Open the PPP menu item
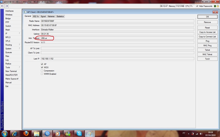 pos(13,22)
